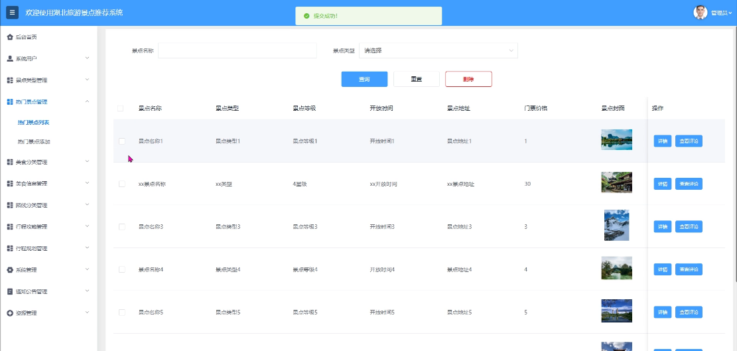Screen dimensions: 737x351
Task: Open 通知公告管理 menu label
Action: coord(31,292)
